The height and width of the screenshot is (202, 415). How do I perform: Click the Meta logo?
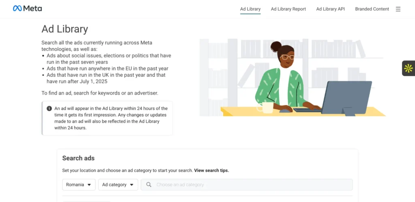point(27,8)
